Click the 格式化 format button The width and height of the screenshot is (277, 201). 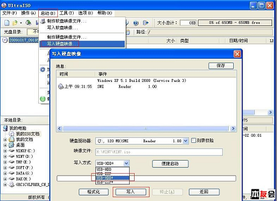(x=94, y=192)
